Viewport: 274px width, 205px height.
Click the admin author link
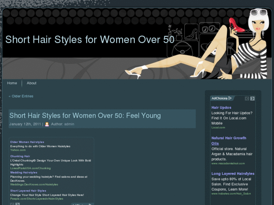pyautogui.click(x=69, y=124)
